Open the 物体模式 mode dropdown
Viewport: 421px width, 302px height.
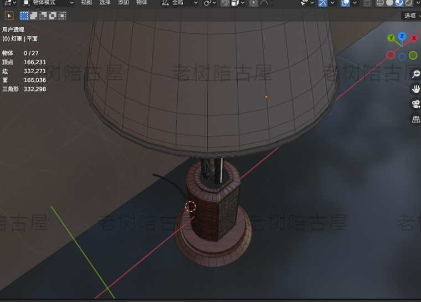coord(48,3)
